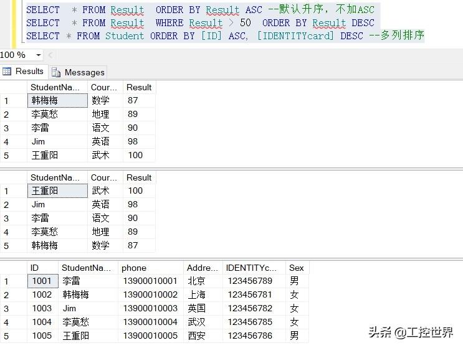Click the Results grid icon on tab
The height and width of the screenshot is (348, 463).
[6, 72]
